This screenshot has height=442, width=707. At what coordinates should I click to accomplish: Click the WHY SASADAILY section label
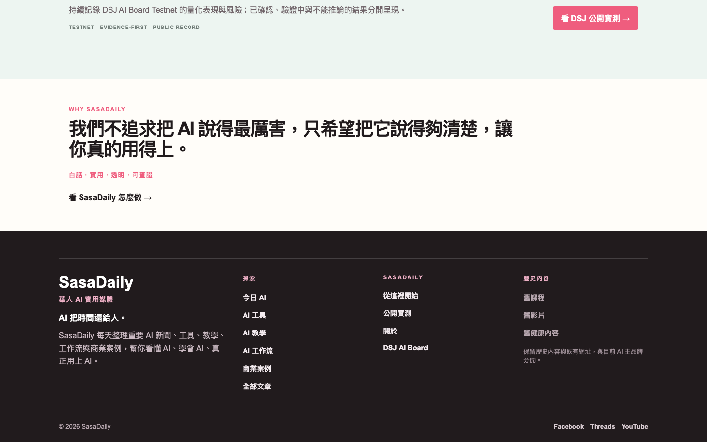(97, 109)
